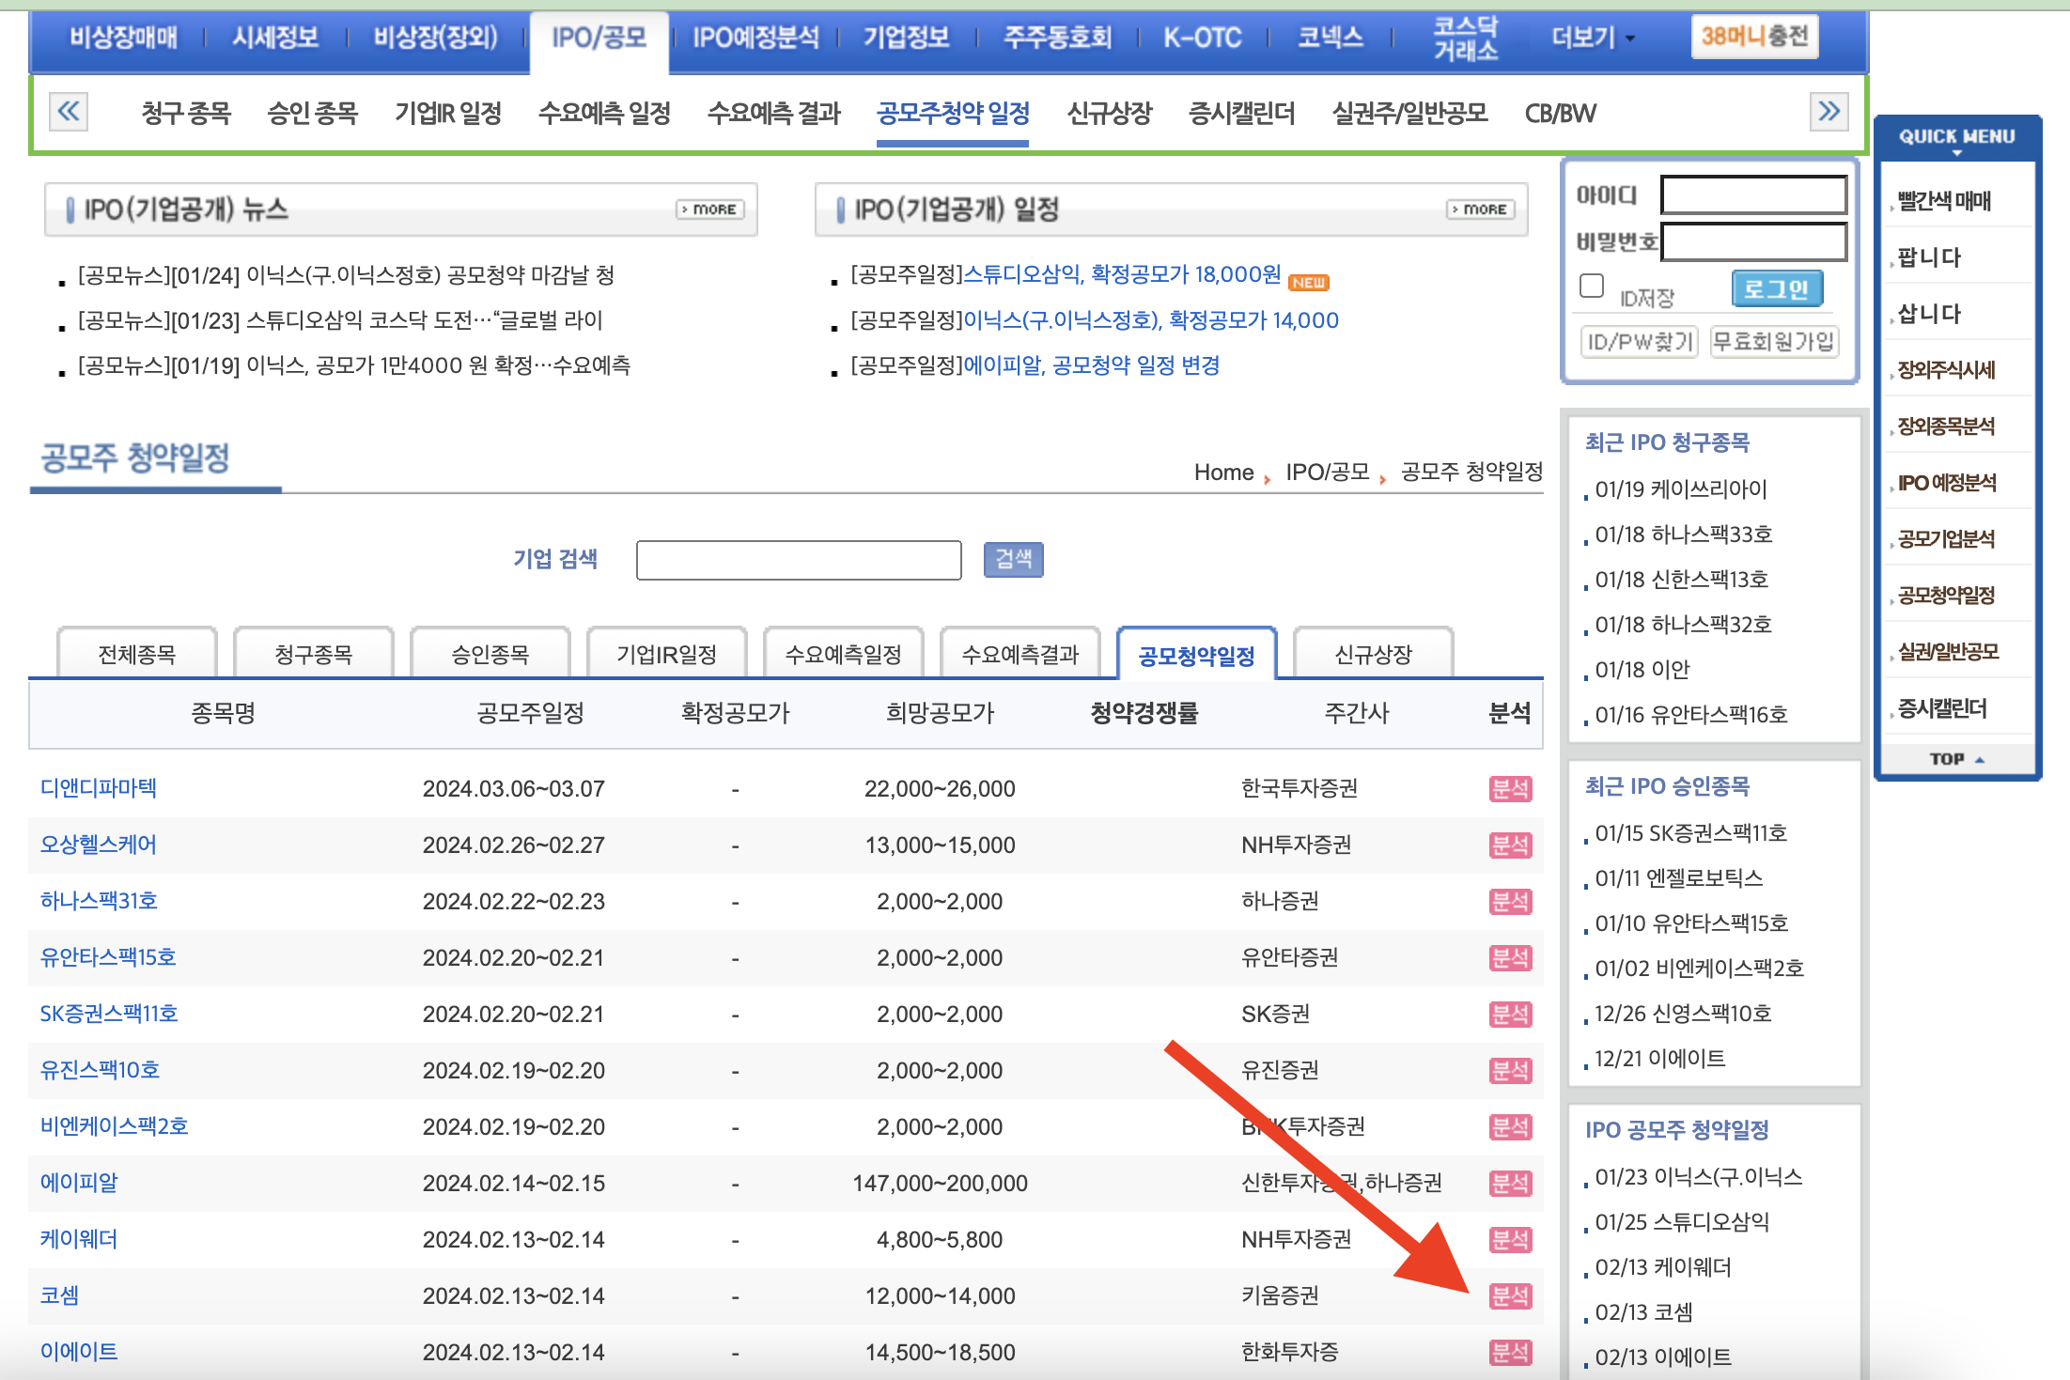
Task: Focus the 아이디 input field
Action: click(1753, 195)
